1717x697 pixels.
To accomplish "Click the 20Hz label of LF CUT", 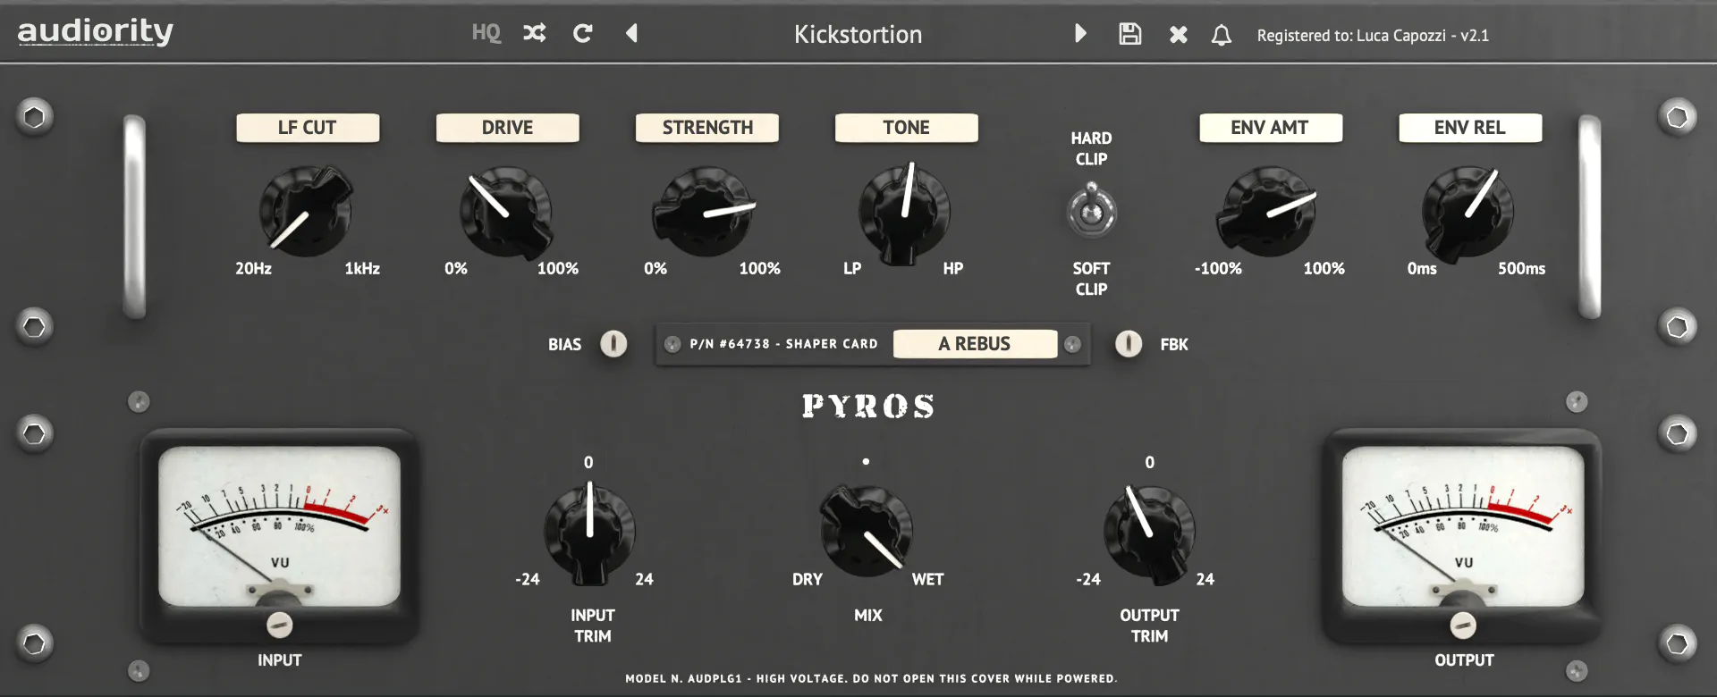I will [253, 269].
